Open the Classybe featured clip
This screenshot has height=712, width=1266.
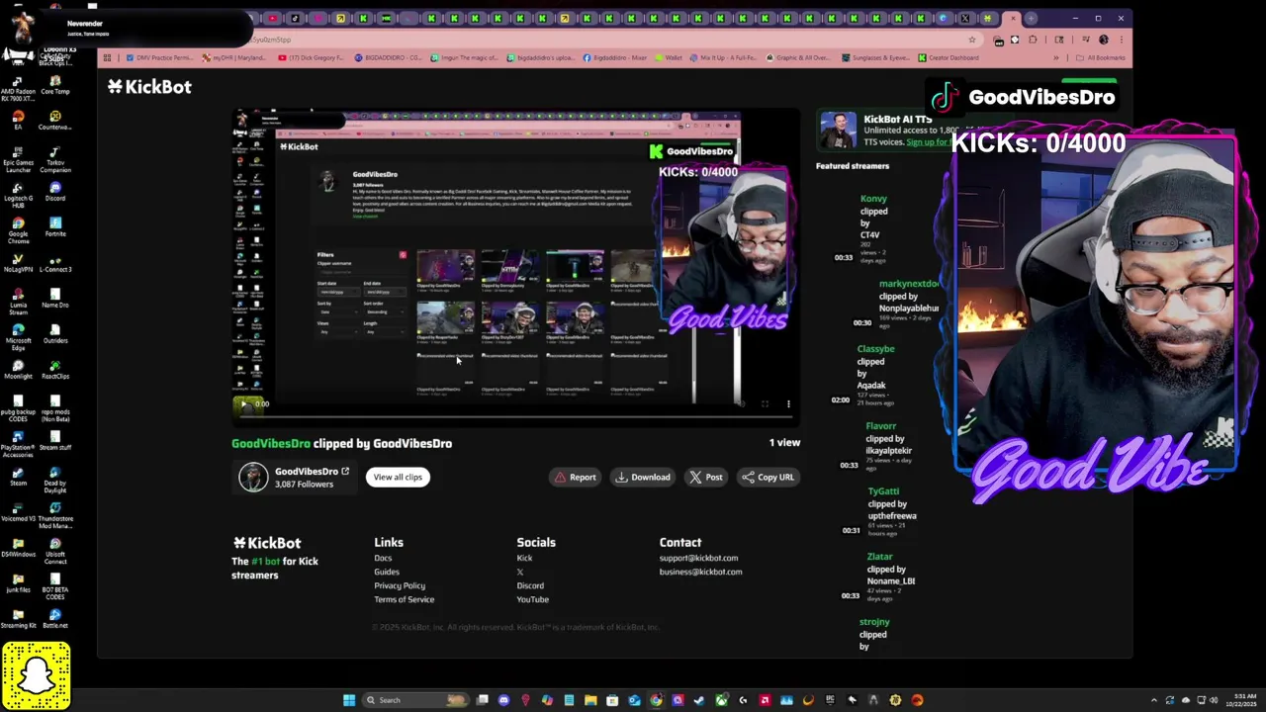[x=875, y=349]
